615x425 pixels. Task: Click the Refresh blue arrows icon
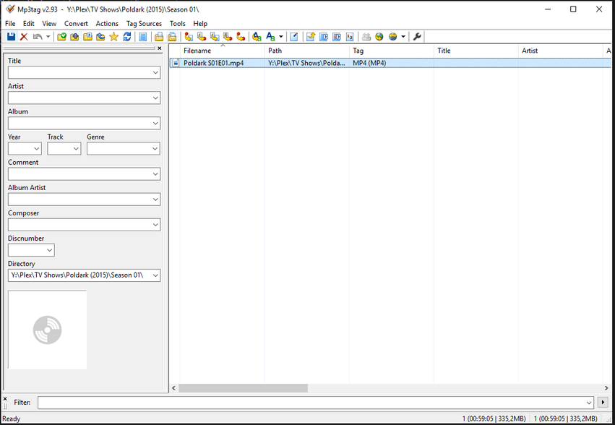coord(126,36)
